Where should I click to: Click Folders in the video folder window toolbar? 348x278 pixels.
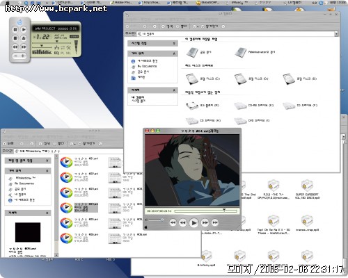(58, 144)
